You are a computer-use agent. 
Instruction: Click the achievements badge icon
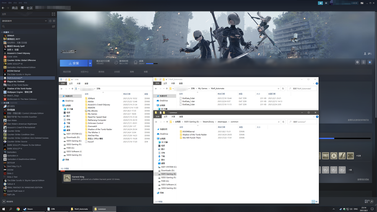coord(136,63)
